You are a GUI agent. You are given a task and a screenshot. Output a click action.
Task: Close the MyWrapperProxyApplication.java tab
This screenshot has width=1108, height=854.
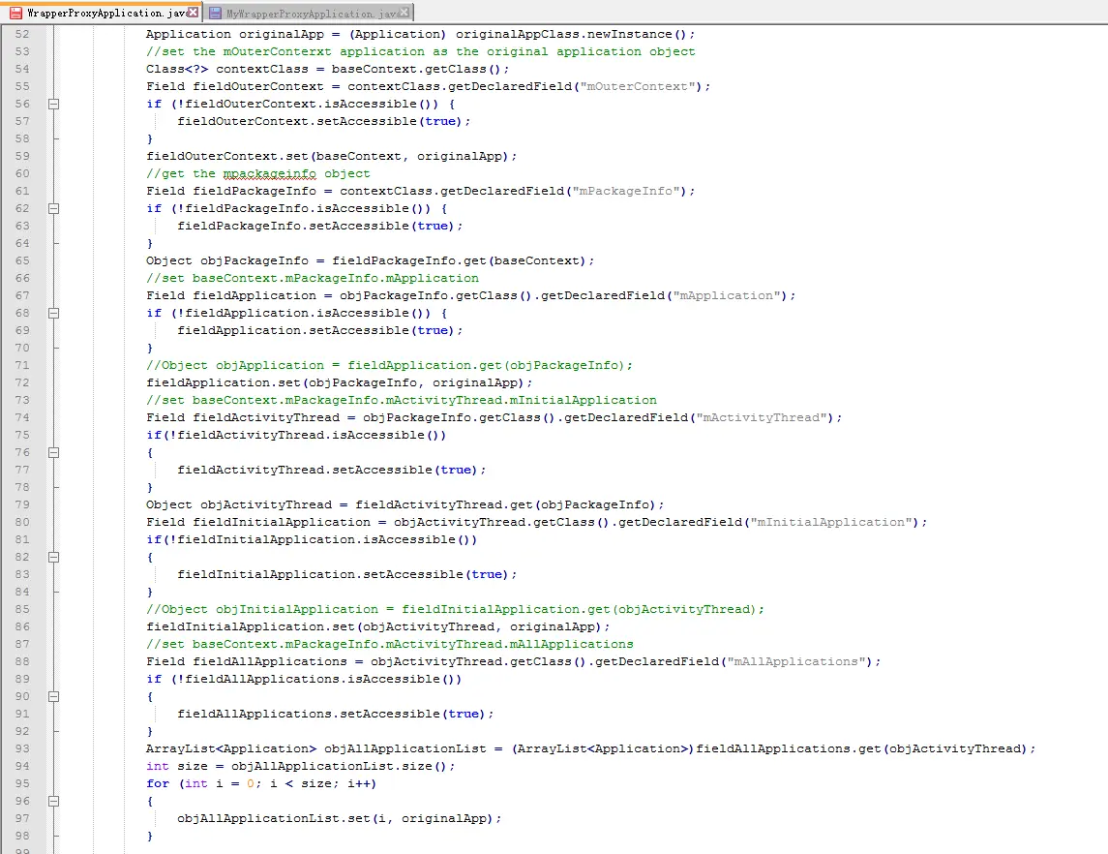point(404,13)
